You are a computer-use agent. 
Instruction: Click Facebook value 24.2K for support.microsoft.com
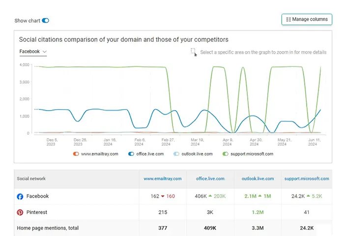click(298, 196)
